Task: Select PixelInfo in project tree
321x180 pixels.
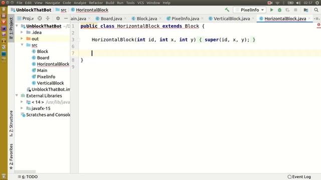Action: click(x=46, y=76)
